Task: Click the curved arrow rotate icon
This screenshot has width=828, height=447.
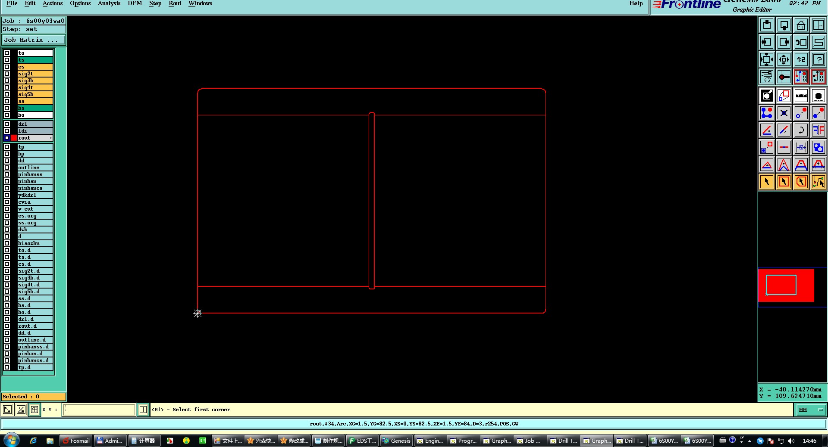Action: click(801, 130)
